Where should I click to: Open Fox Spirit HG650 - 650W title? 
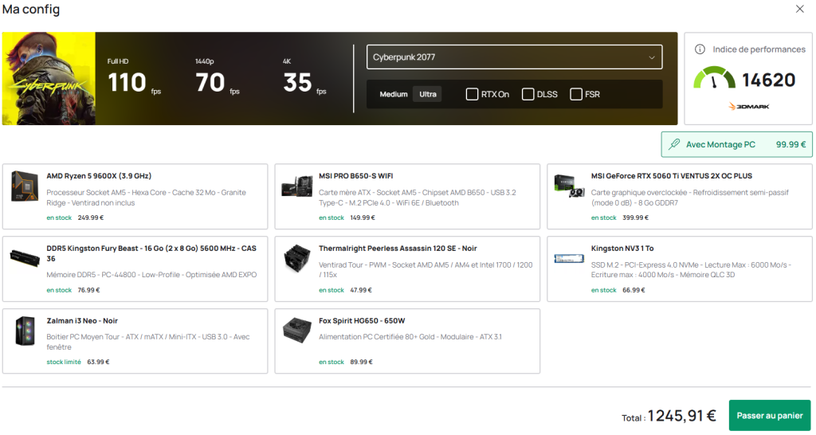(362, 320)
